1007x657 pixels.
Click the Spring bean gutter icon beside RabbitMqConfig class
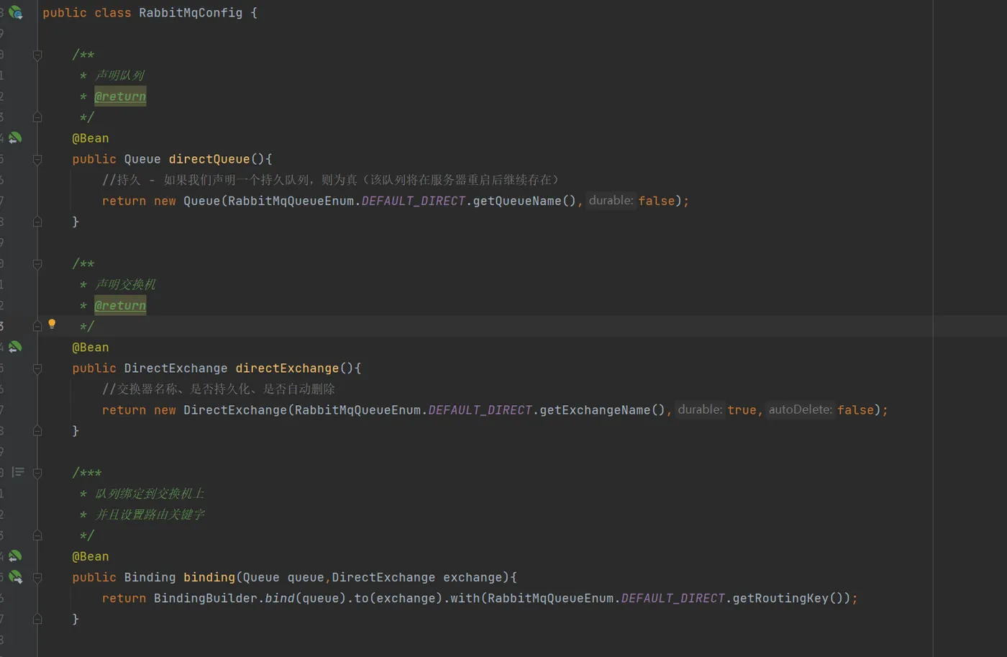tap(16, 12)
